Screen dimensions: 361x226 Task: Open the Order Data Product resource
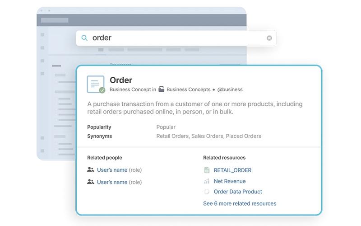pyautogui.click(x=238, y=192)
